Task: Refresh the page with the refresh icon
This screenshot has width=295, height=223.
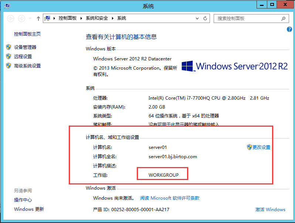Action: coord(205,18)
